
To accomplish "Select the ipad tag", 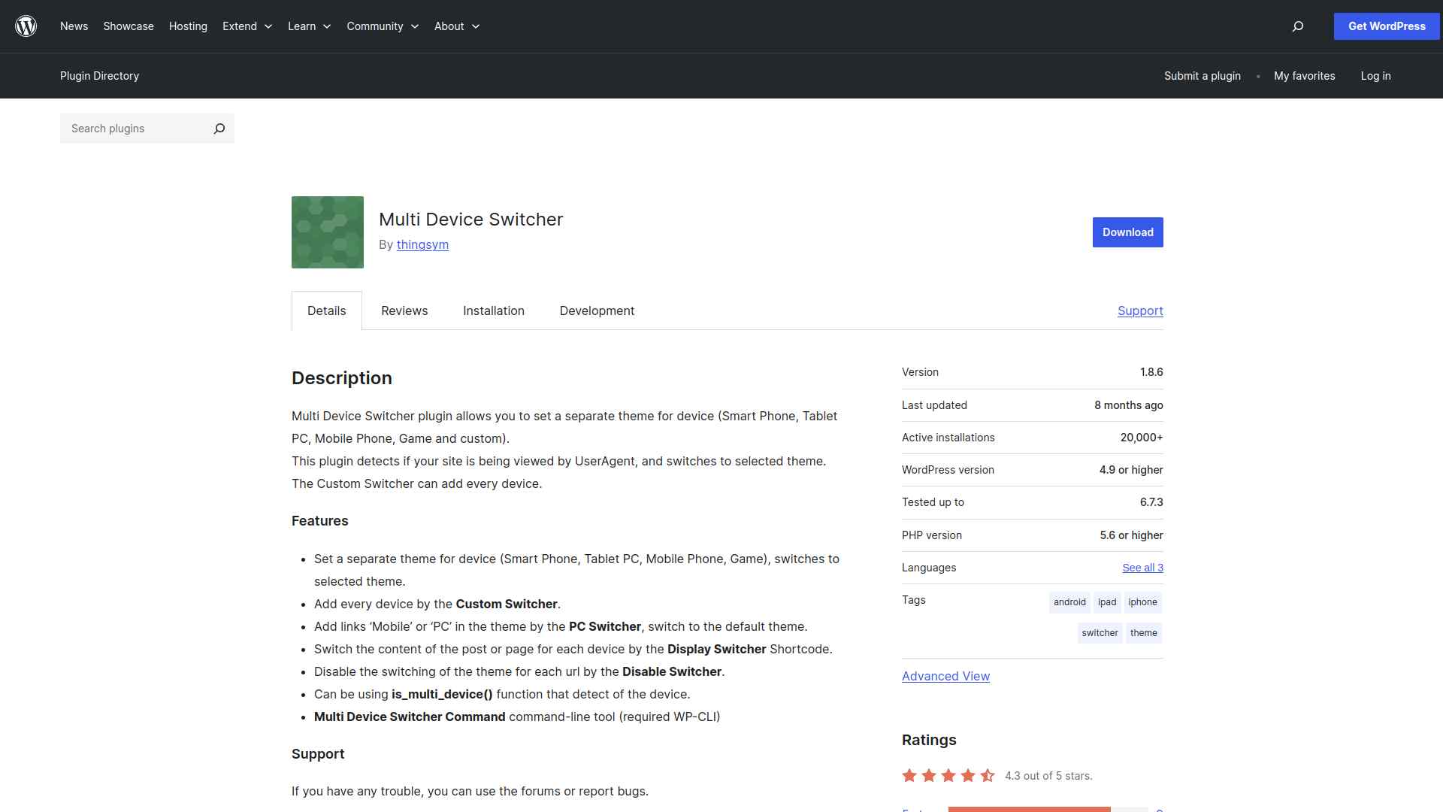I will pyautogui.click(x=1107, y=602).
